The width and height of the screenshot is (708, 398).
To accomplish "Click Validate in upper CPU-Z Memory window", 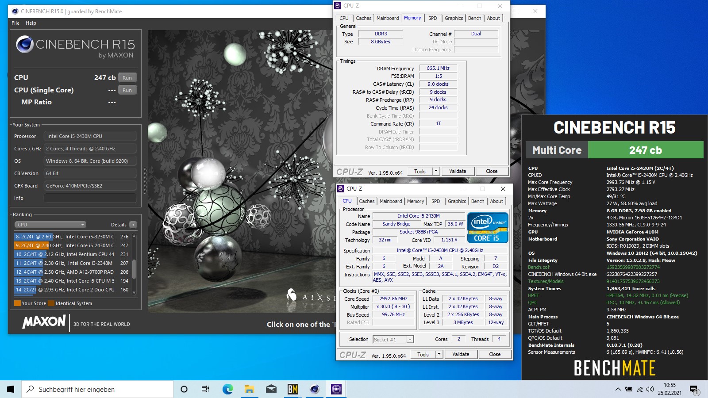I will tap(458, 171).
